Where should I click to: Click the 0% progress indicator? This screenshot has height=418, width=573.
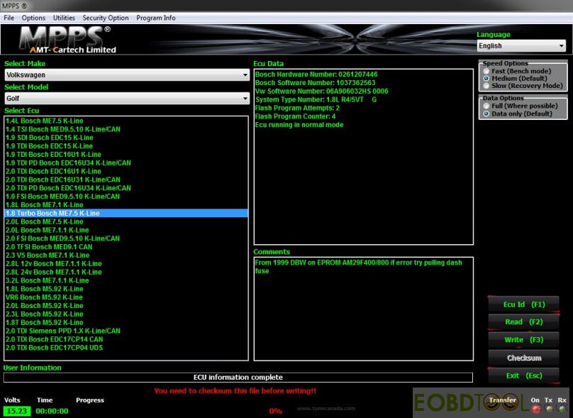[x=275, y=411]
